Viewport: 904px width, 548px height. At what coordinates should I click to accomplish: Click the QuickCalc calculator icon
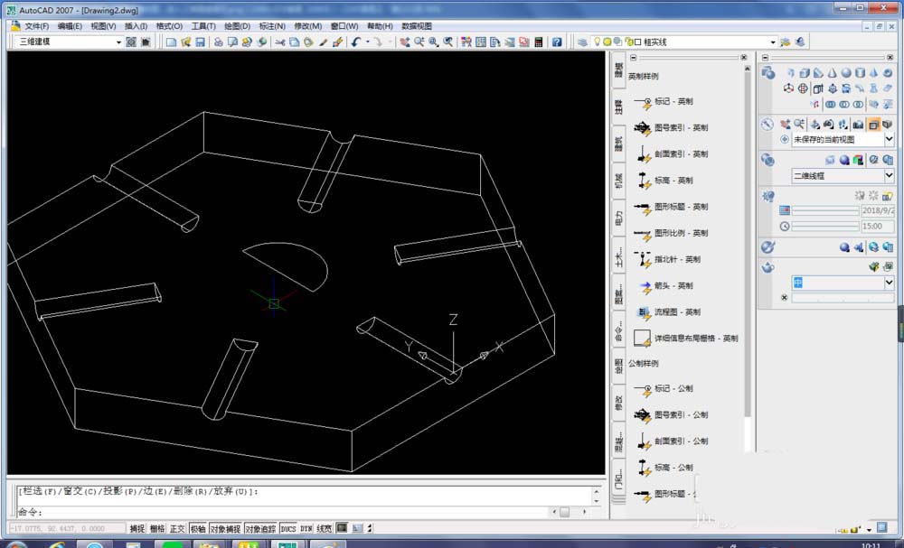tap(539, 42)
